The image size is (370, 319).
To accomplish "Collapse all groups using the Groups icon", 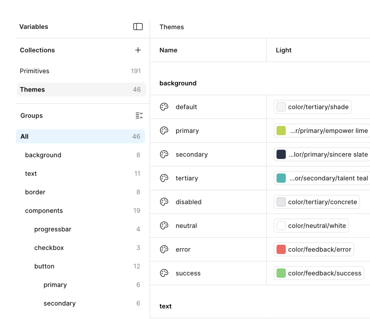I will tap(139, 116).
